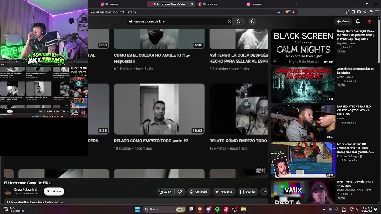
Task: Dislike the El Horroroso Caso De Elías video
Action: point(179,192)
